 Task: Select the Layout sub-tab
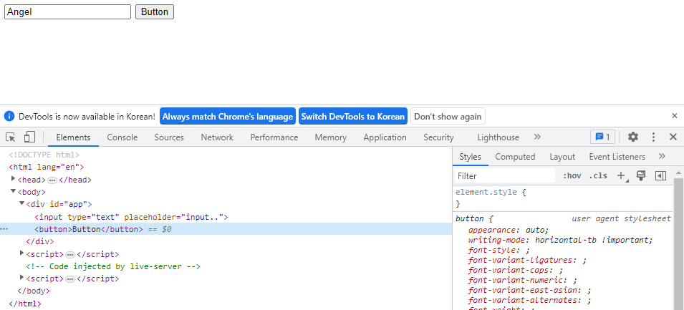coord(562,157)
